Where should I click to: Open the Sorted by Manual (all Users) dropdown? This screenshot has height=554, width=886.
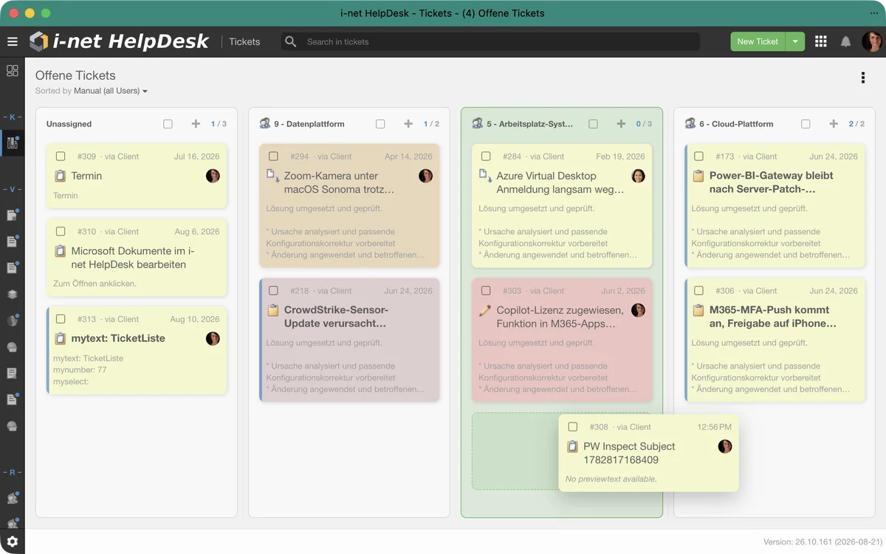coord(111,91)
